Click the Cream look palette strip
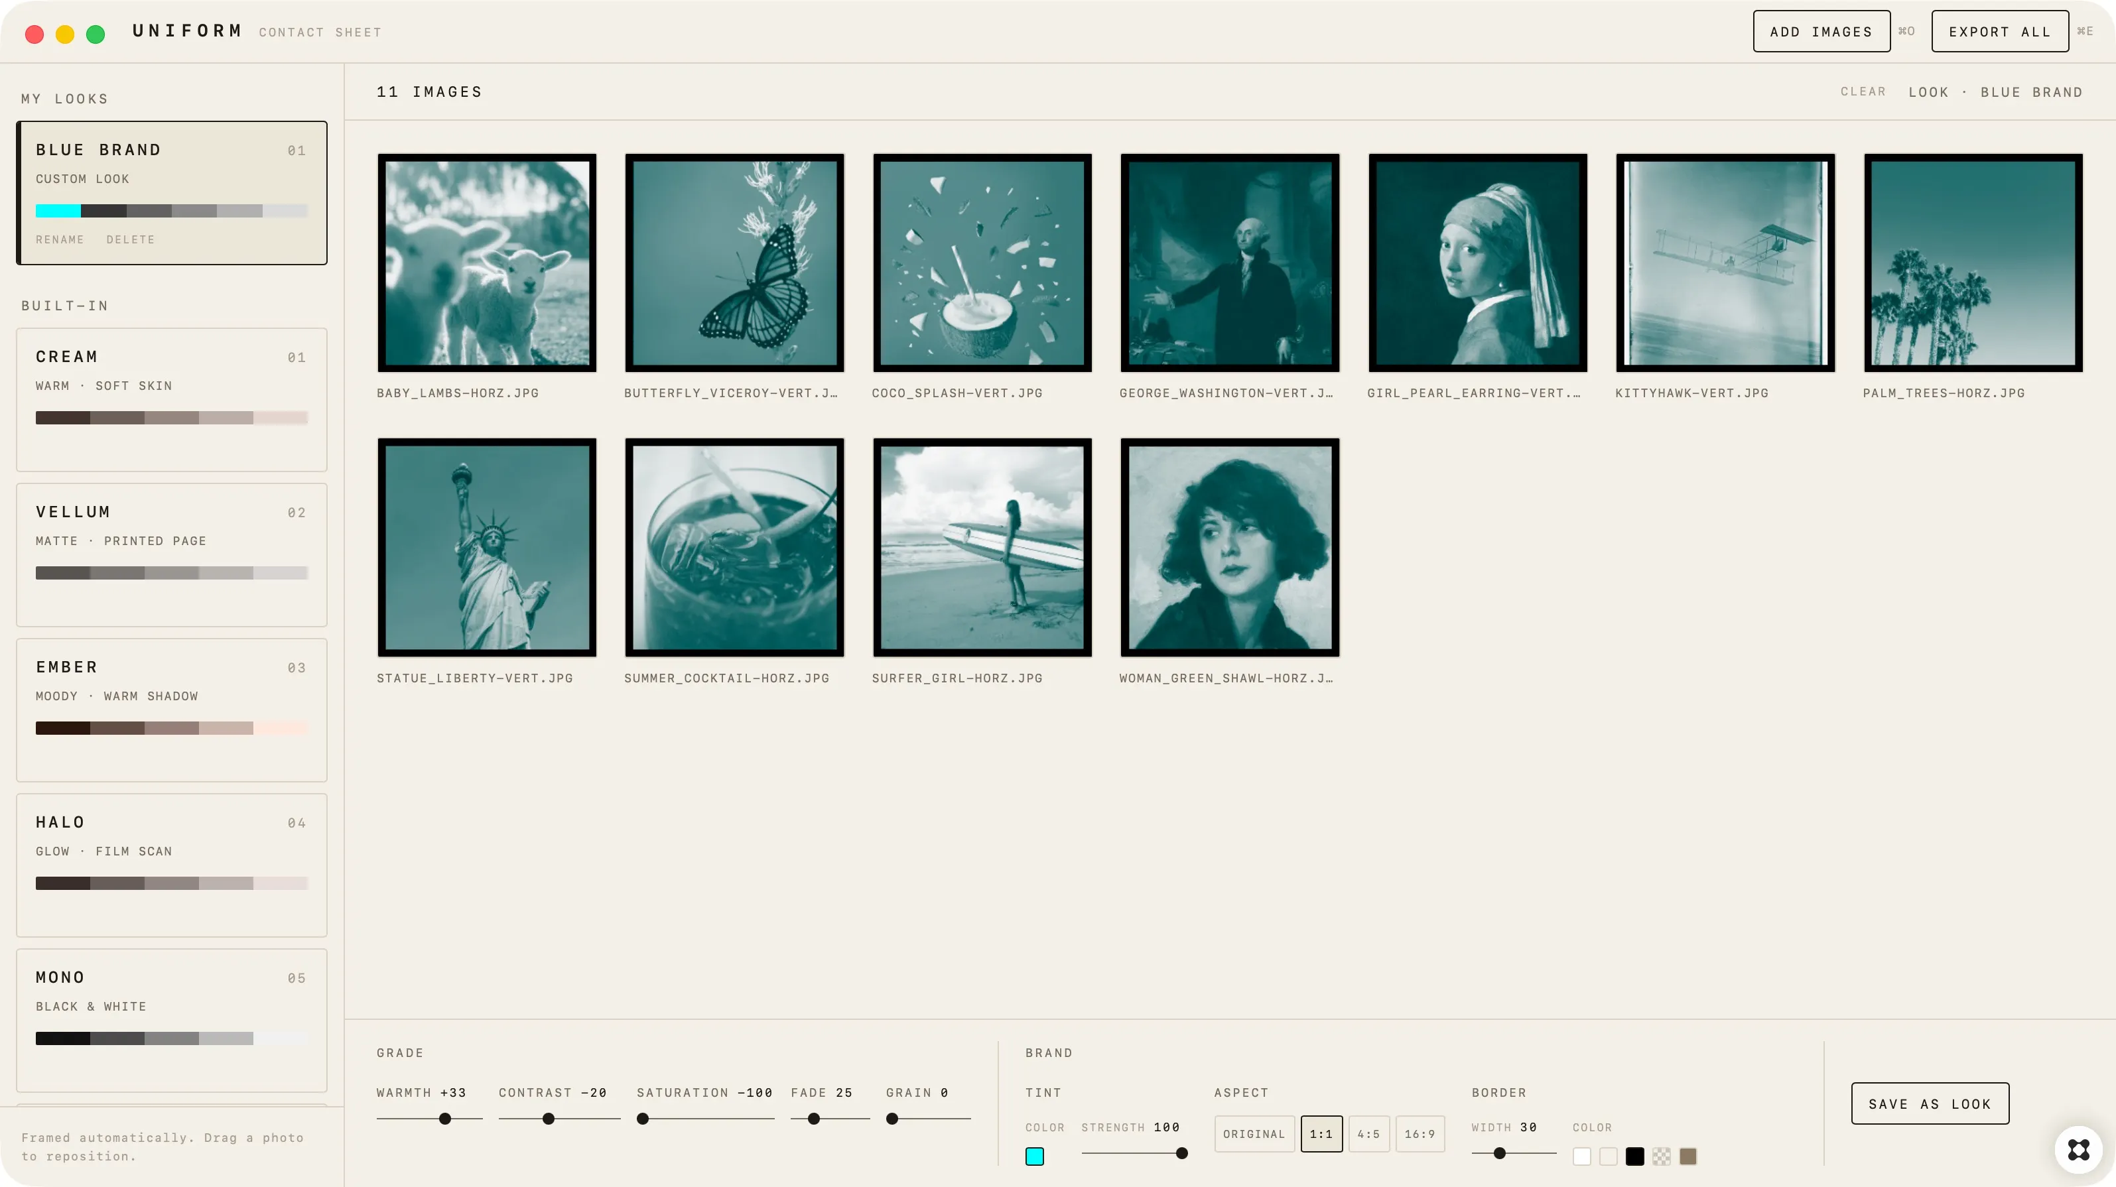 [x=172, y=417]
